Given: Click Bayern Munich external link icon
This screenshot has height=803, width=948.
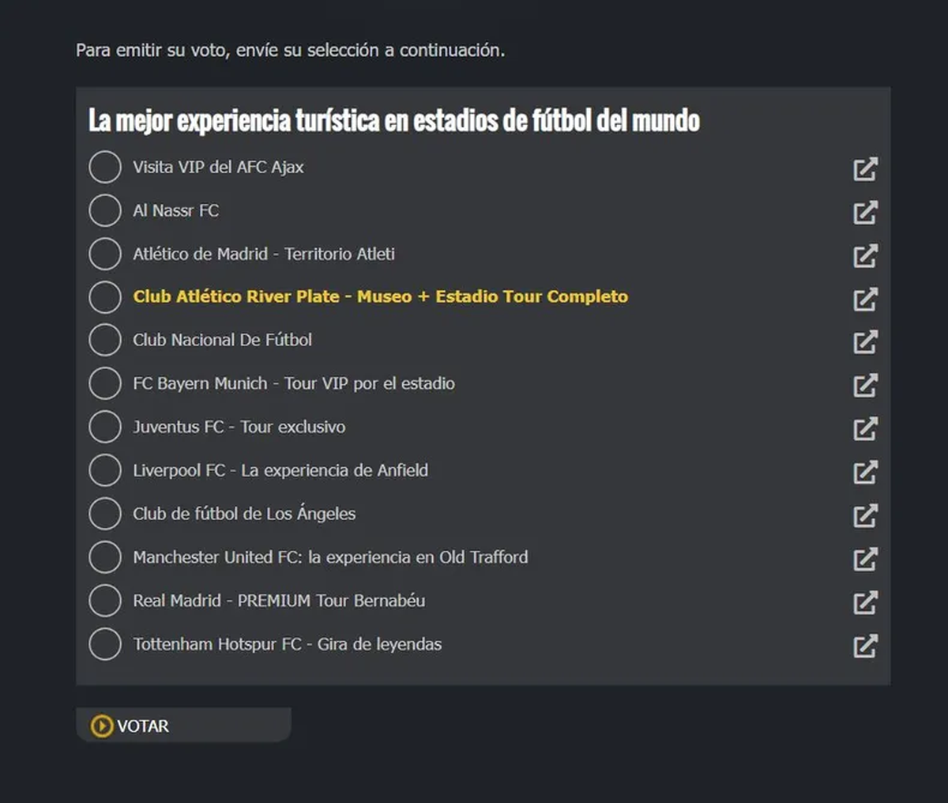Looking at the screenshot, I should [x=865, y=386].
